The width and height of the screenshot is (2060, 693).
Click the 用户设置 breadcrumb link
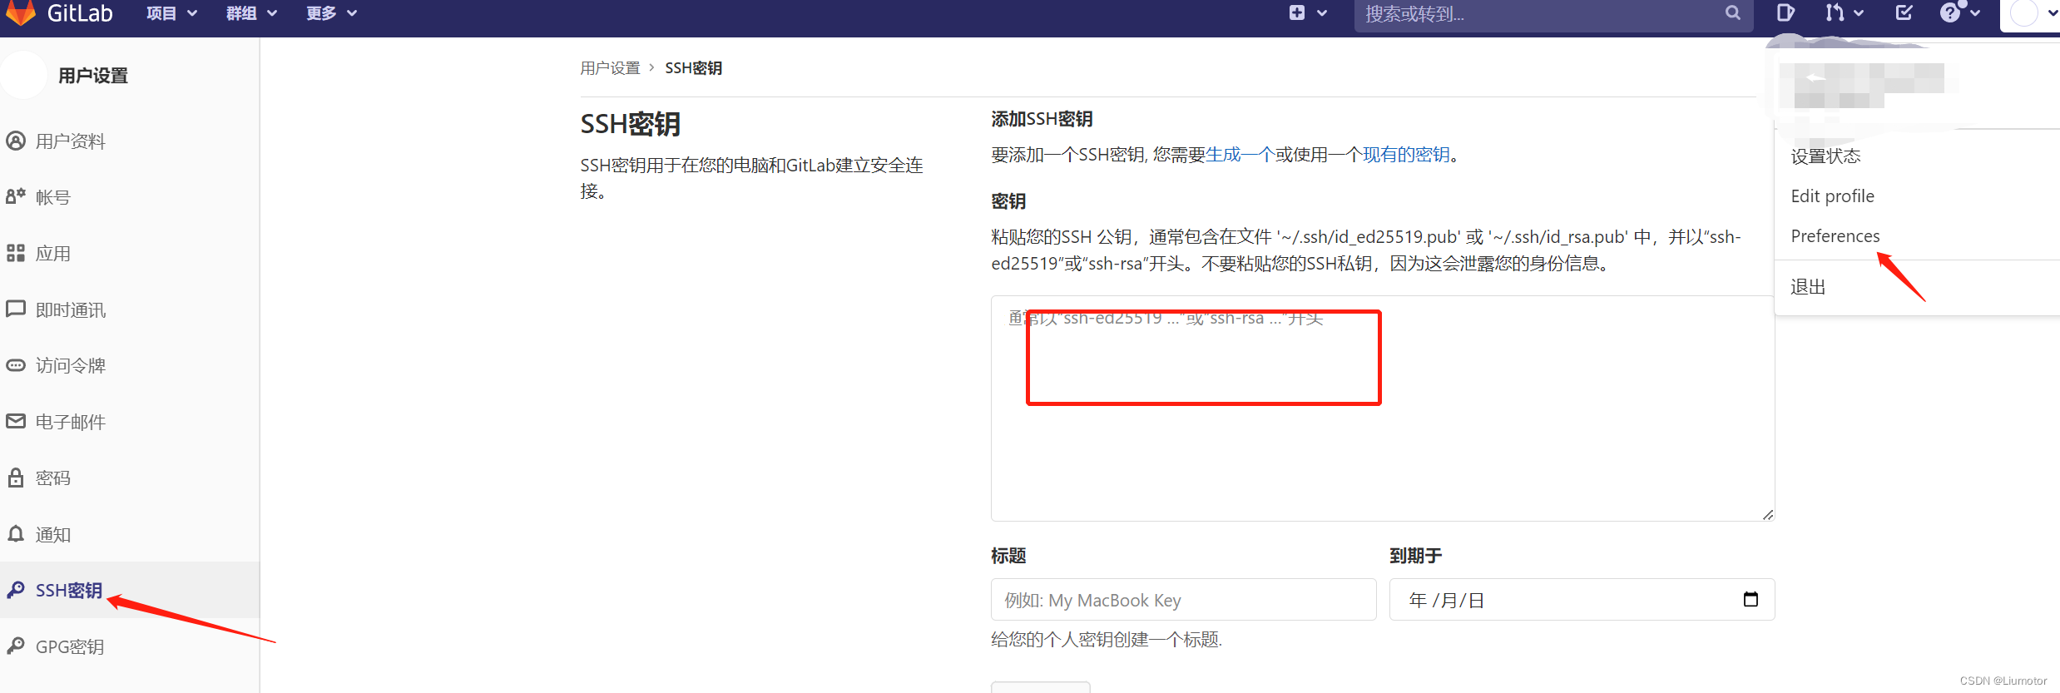[x=610, y=68]
